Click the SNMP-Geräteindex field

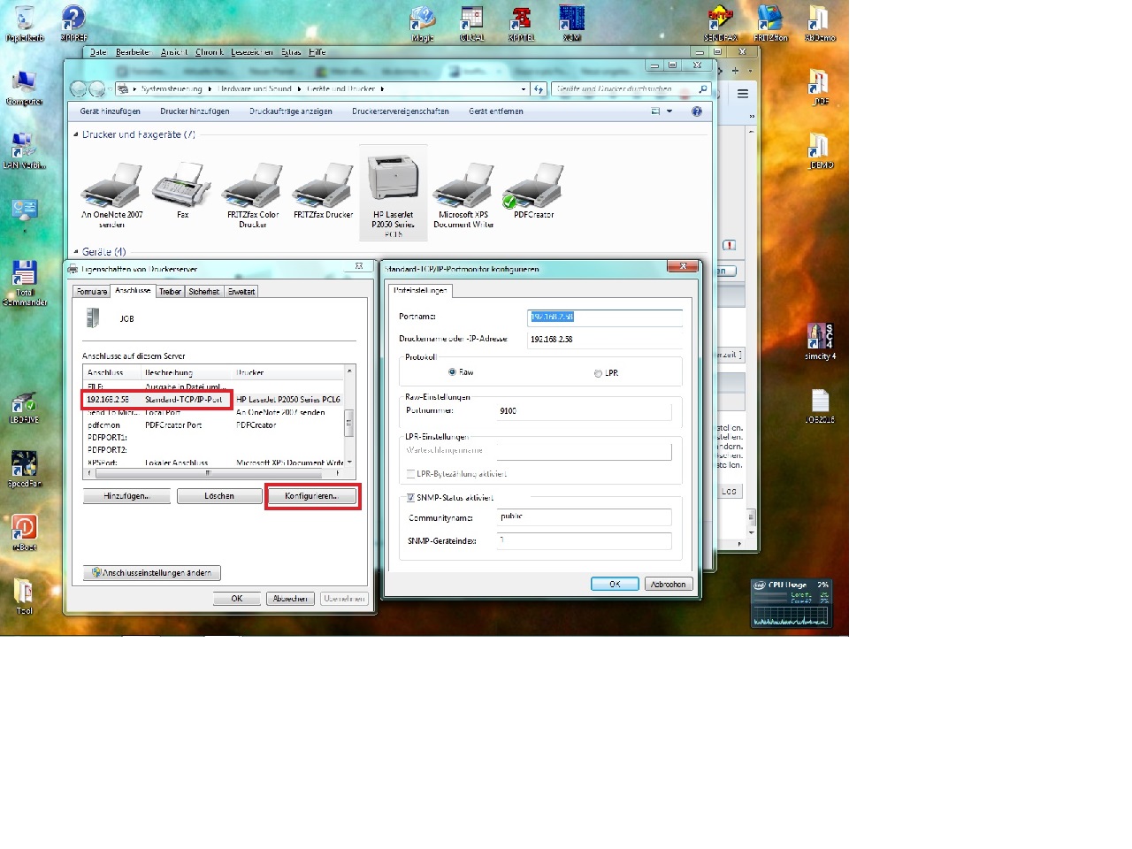pos(584,540)
